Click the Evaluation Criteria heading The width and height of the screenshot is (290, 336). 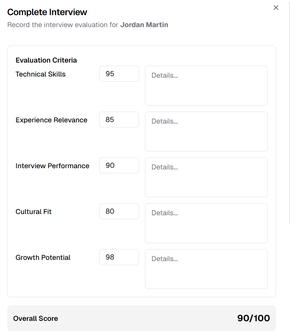tap(46, 60)
